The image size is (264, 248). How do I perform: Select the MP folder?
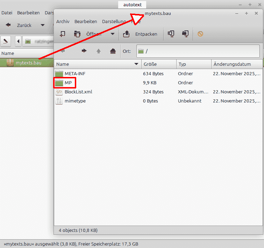coord(68,83)
